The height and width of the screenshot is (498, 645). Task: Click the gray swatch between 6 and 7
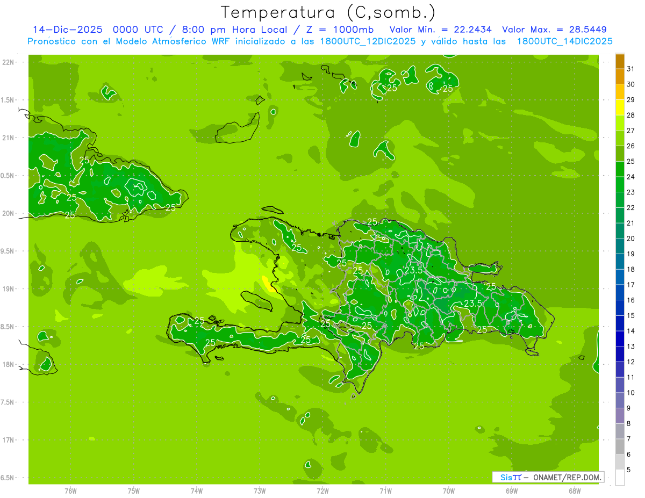point(620,447)
